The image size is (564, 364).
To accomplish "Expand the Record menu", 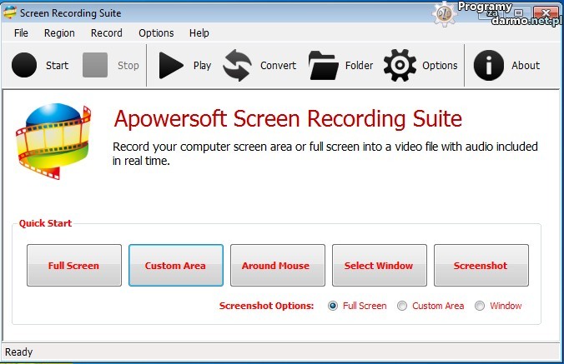I will click(106, 32).
